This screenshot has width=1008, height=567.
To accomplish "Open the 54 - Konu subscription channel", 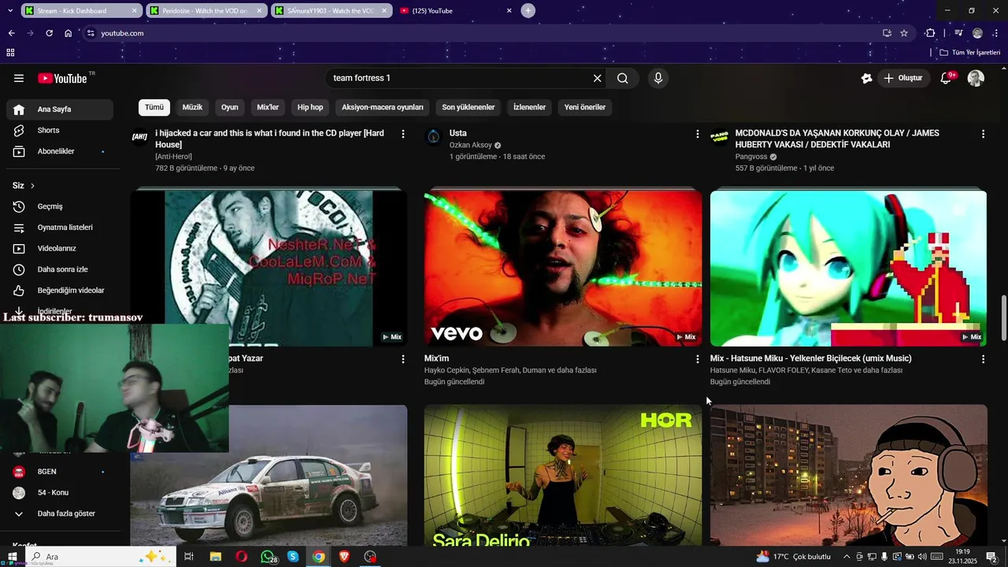I will click(60, 493).
